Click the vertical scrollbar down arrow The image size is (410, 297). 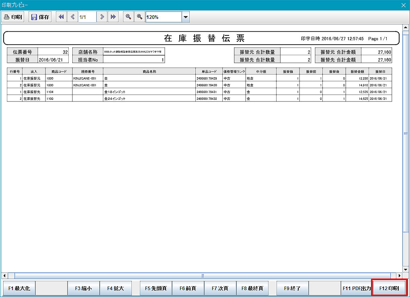point(406,269)
